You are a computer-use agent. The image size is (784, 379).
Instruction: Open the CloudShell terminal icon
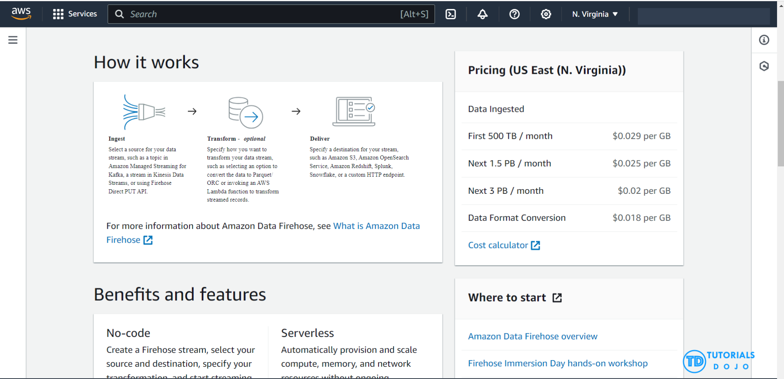pos(451,14)
